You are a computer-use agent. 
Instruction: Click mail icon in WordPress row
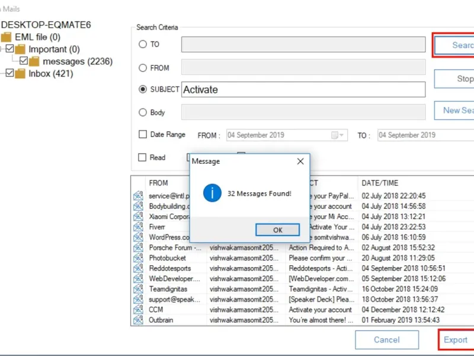click(138, 237)
